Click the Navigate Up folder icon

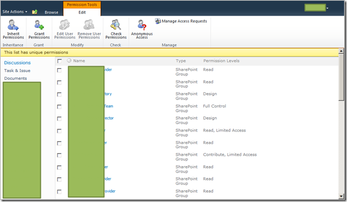tap(34, 12)
